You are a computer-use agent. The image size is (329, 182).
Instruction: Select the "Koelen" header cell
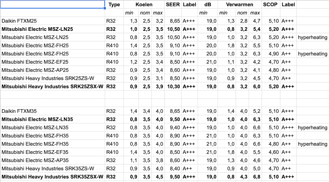144,4
